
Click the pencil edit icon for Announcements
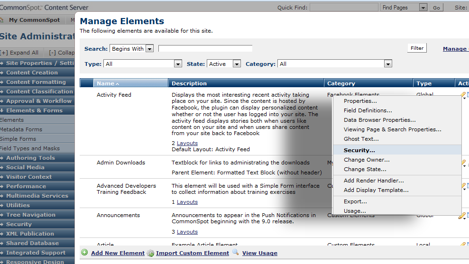coord(462,216)
